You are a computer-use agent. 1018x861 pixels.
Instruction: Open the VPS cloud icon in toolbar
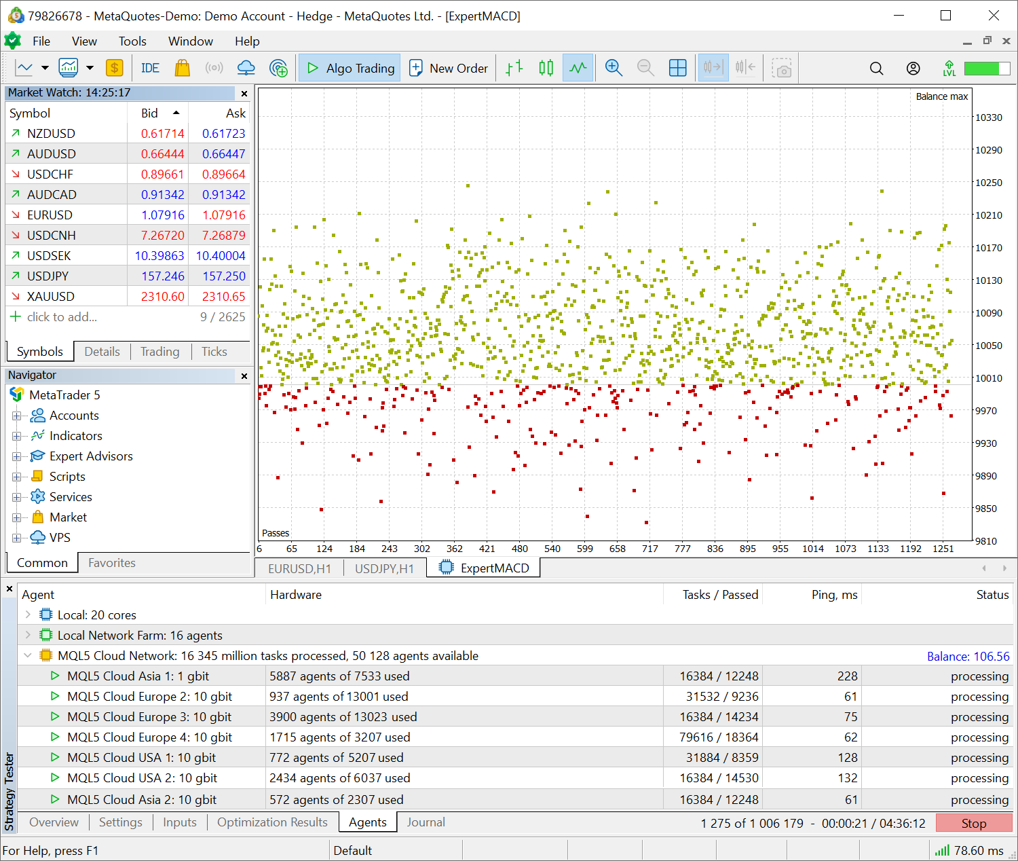[x=246, y=68]
